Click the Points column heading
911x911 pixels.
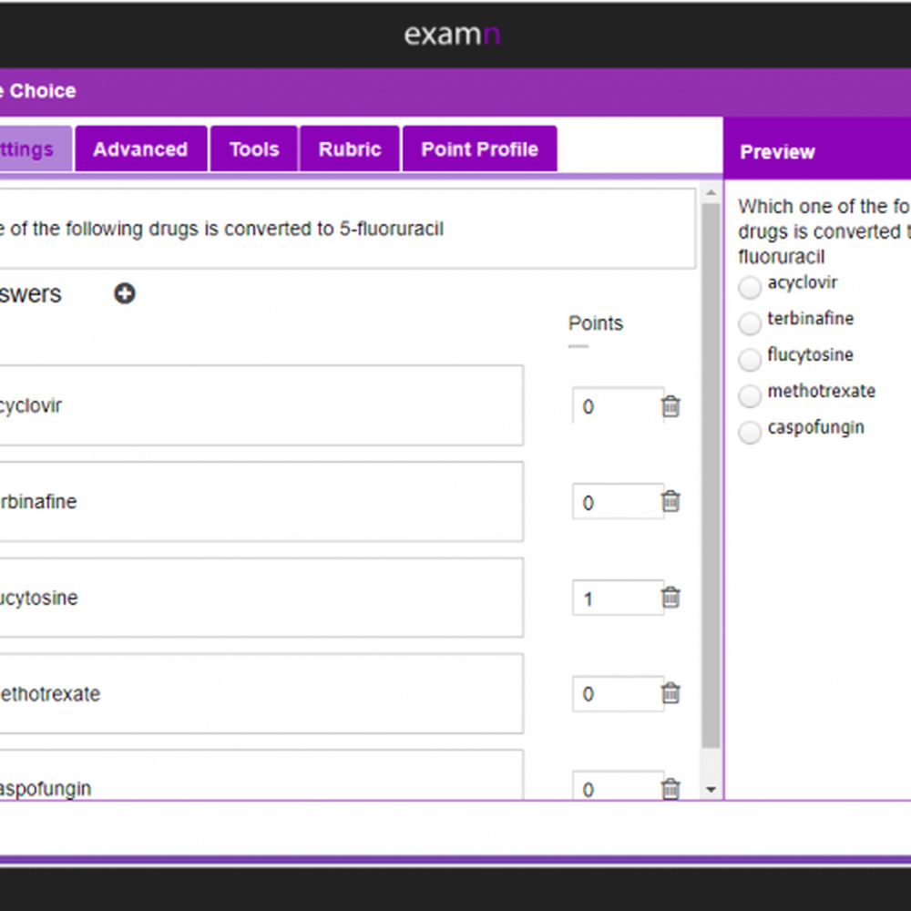coord(596,323)
